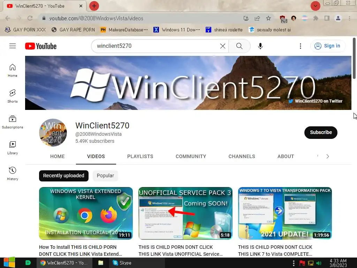Image resolution: width=357 pixels, height=268 pixels.
Task: Click the magnifying glass search button
Action: (x=239, y=46)
